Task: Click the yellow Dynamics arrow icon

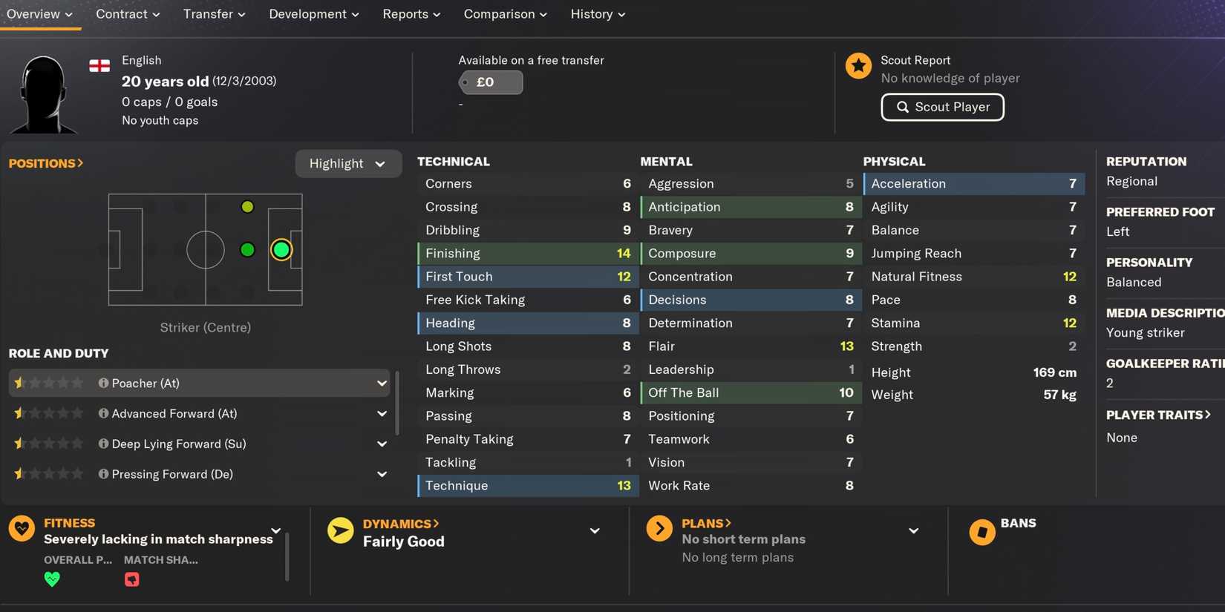Action: (x=341, y=530)
